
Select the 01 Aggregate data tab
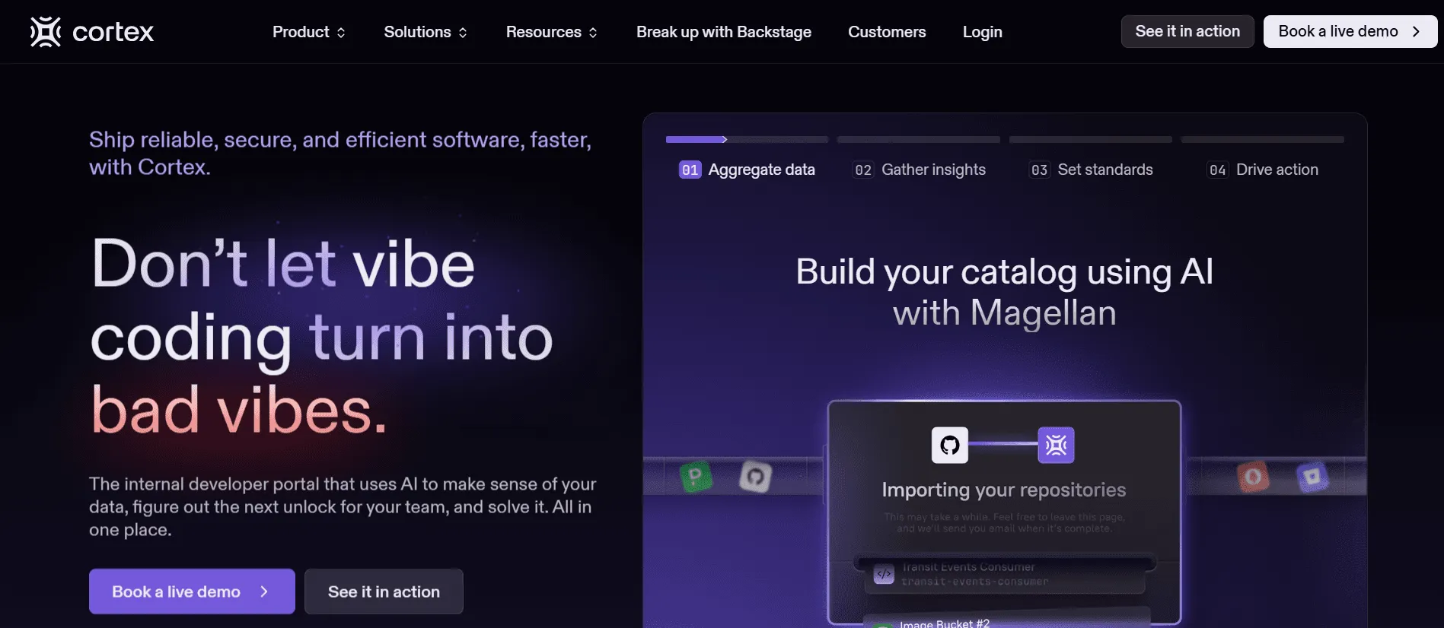click(x=747, y=170)
